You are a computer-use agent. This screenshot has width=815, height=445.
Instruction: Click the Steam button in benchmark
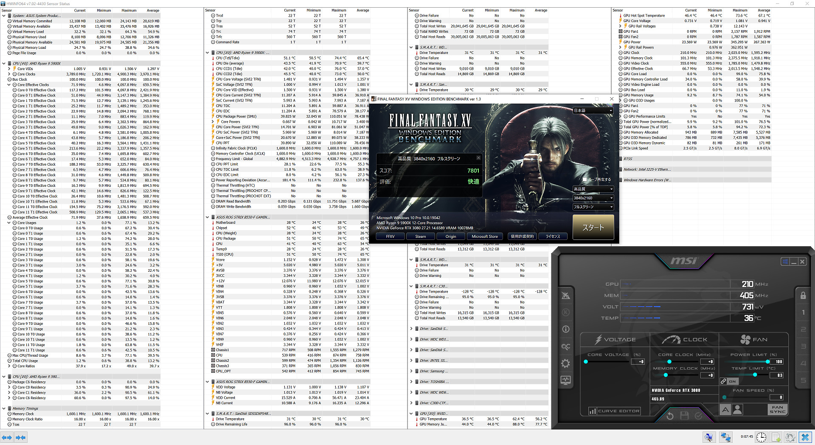(420, 237)
